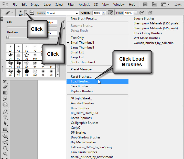This screenshot has width=184, height=159.
Task: Choose Load Brushes... from the menu
Action: (x=98, y=81)
